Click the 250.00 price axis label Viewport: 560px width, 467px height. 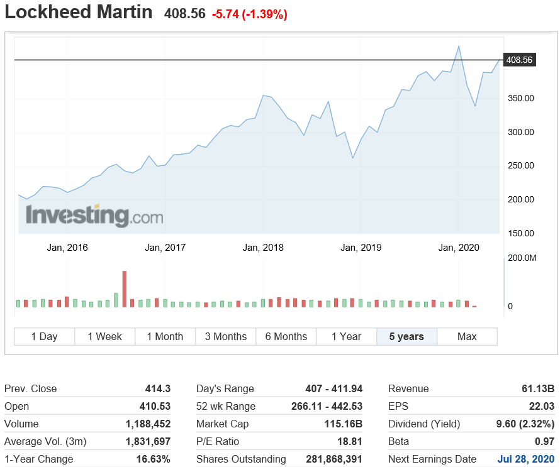click(521, 165)
